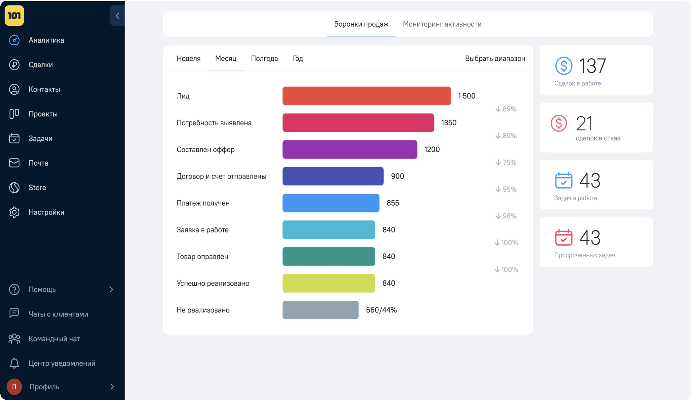This screenshot has height=400, width=691.
Task: Expand the Профиль submenu chevron
Action: pyautogui.click(x=112, y=387)
